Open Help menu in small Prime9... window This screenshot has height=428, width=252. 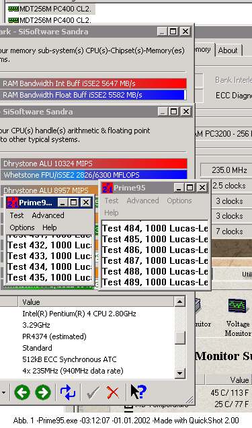[49, 227]
